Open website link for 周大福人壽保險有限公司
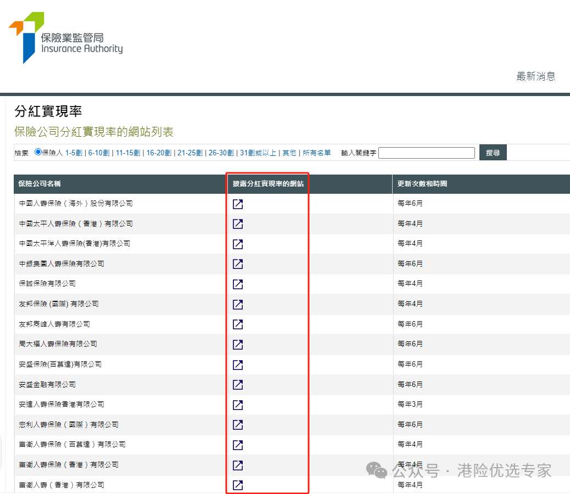570x494 pixels. (238, 344)
